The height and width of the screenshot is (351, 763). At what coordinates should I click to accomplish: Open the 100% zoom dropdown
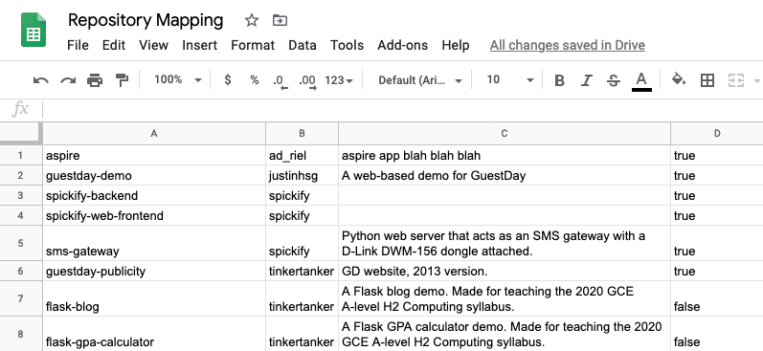[178, 79]
